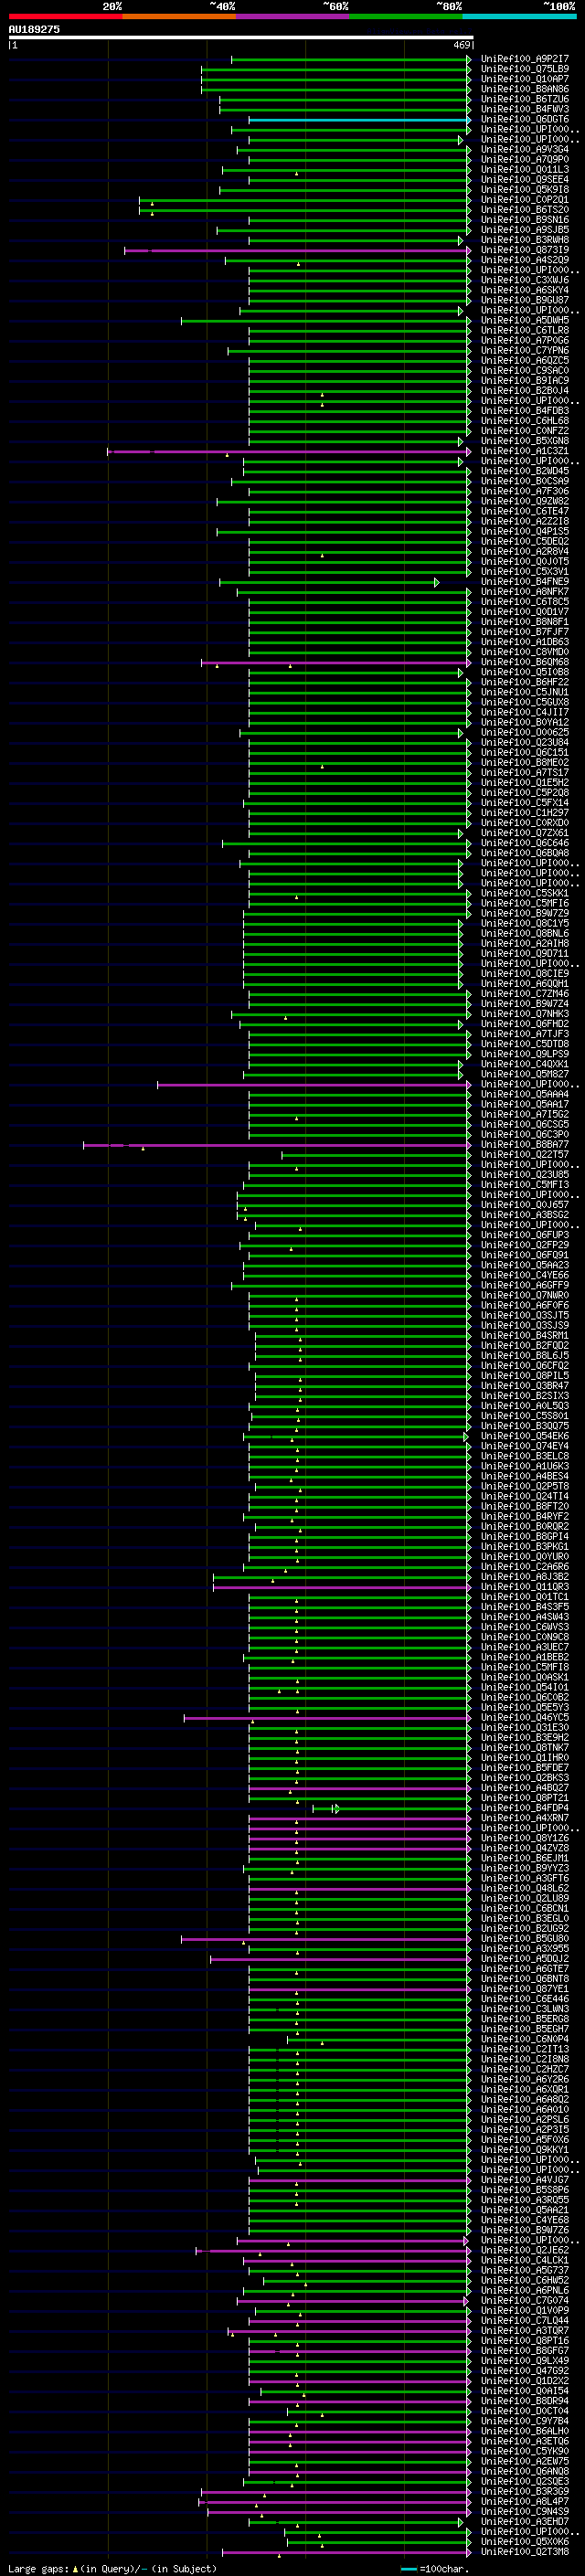Select hit UniRef100_B9SN16

pyautogui.click(x=525, y=220)
